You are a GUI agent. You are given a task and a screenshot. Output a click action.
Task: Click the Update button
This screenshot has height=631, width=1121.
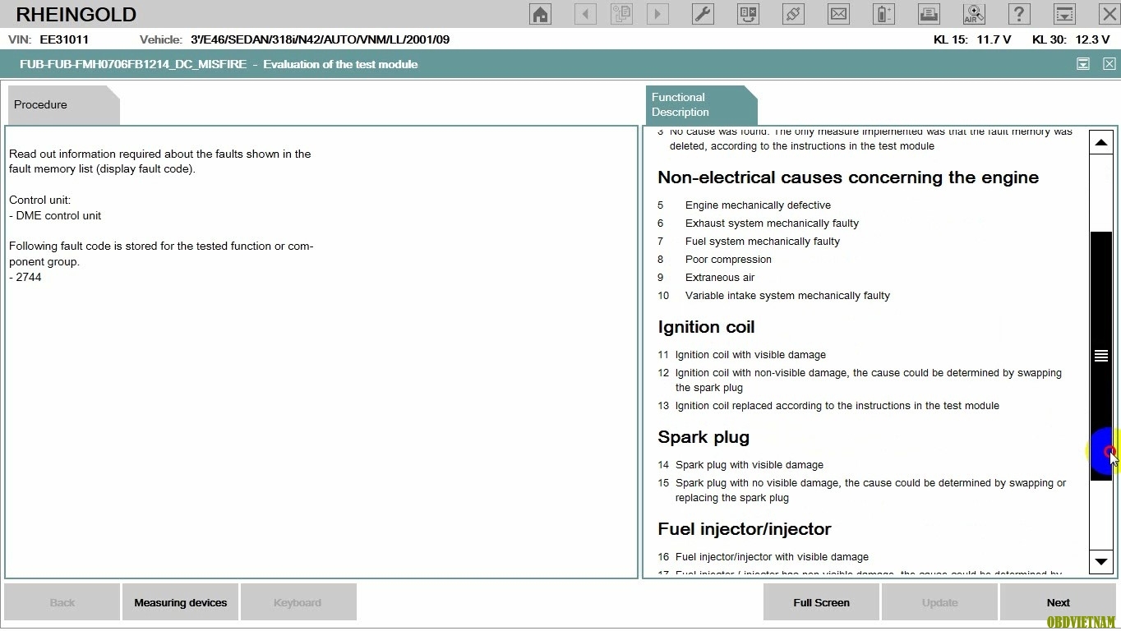point(940,602)
